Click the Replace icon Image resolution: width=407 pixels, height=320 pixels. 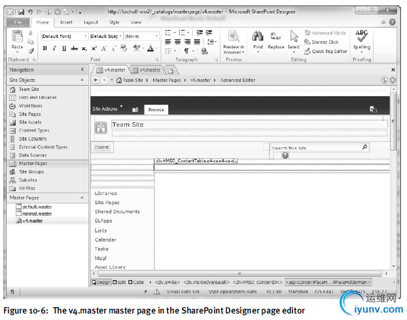[275, 37]
